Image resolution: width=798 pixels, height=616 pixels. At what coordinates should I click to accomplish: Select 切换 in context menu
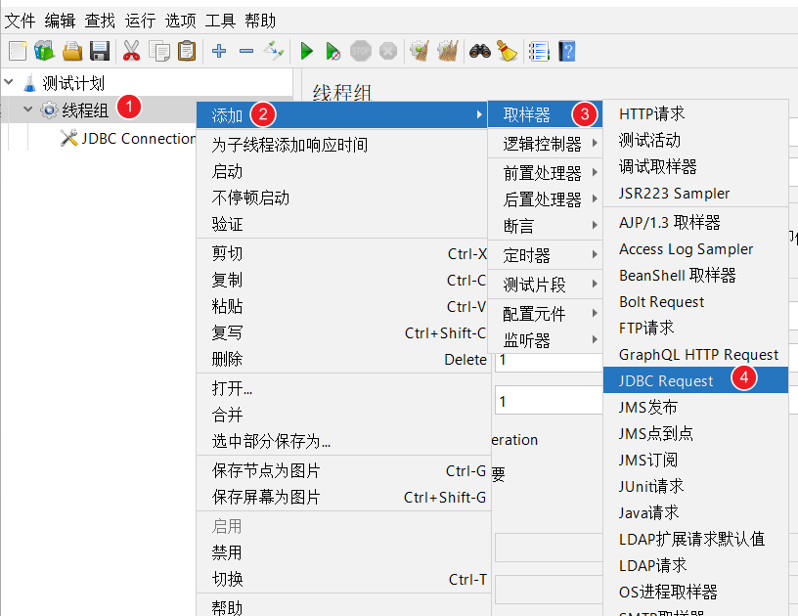coord(341,579)
